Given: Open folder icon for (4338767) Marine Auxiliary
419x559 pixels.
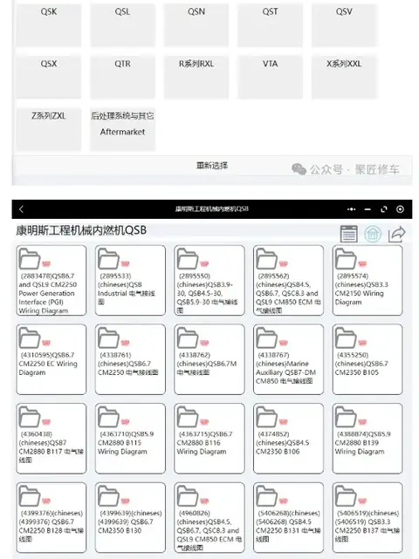Looking at the screenshot, I should coord(267,338).
